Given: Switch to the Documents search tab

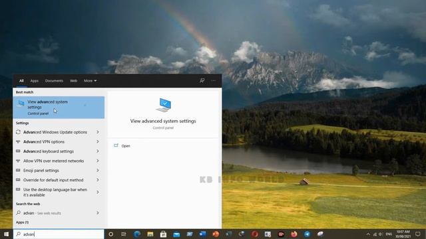Looking at the screenshot, I should coord(54,81).
